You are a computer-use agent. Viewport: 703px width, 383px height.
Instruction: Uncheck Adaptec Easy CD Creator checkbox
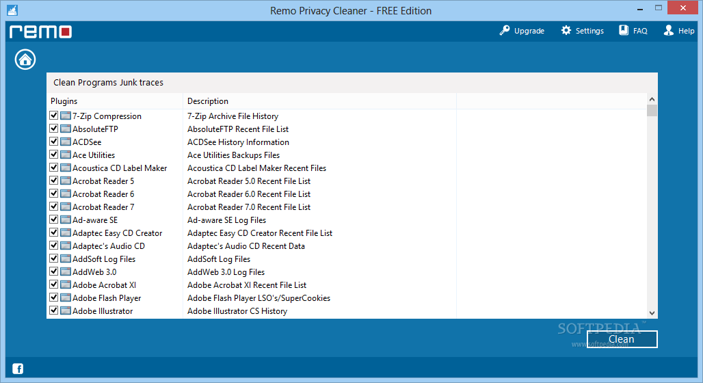click(x=54, y=233)
